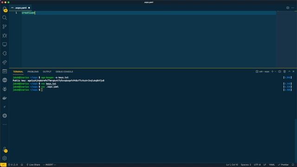Select the .sops.yaml editor tab
This screenshot has height=167, width=297.
(x=20, y=8)
